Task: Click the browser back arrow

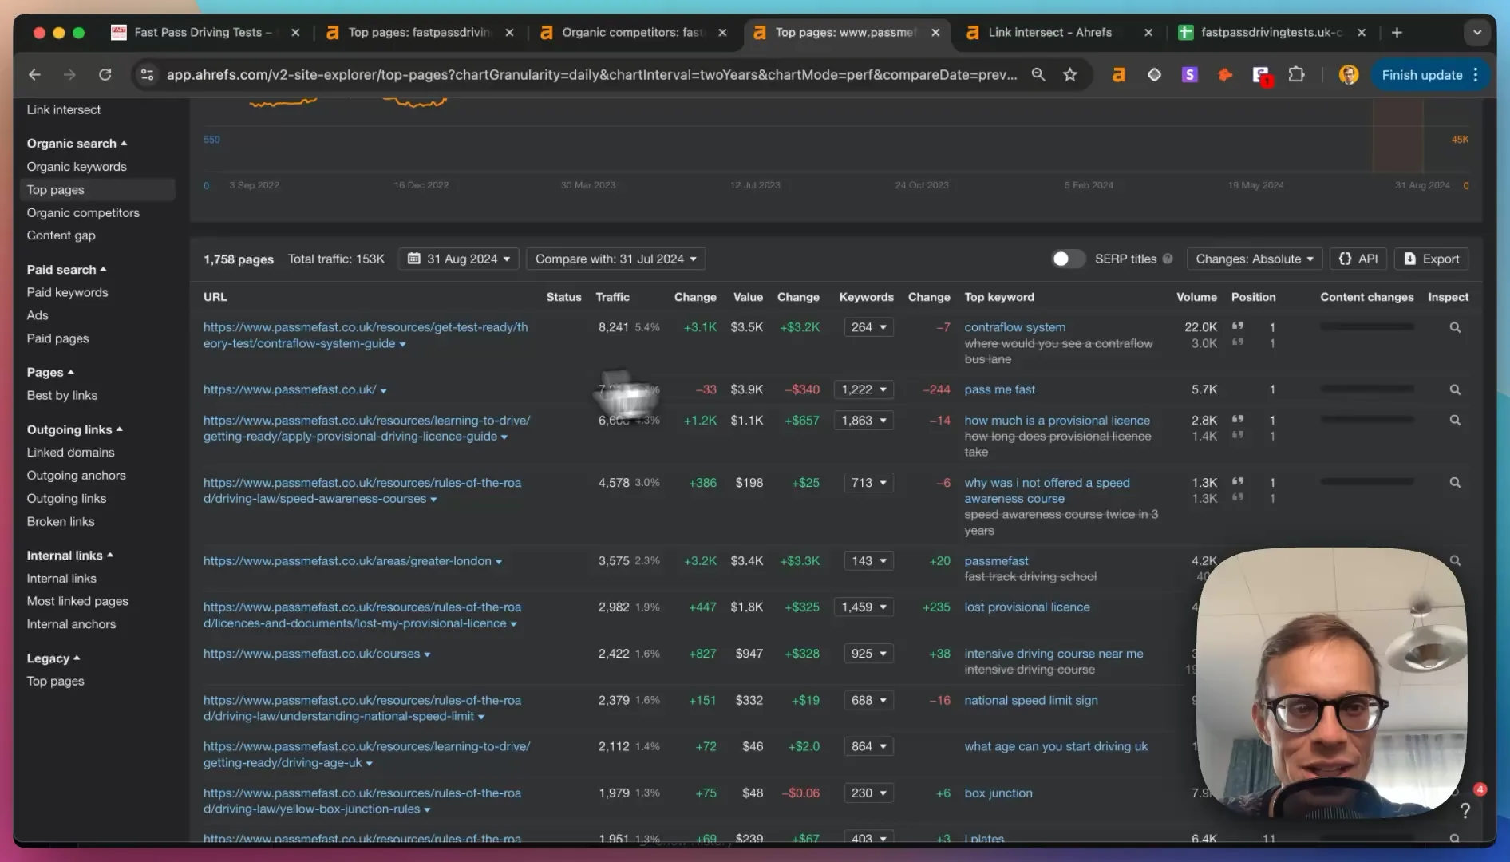Action: 34,75
